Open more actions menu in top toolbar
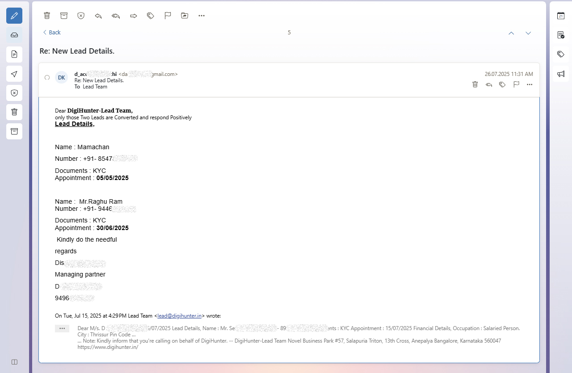The height and width of the screenshot is (373, 572). [x=202, y=16]
